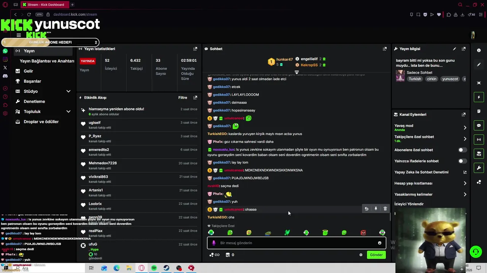Open Takipçilere özel sohbet options
The height and width of the screenshot is (273, 487).
[430, 139]
